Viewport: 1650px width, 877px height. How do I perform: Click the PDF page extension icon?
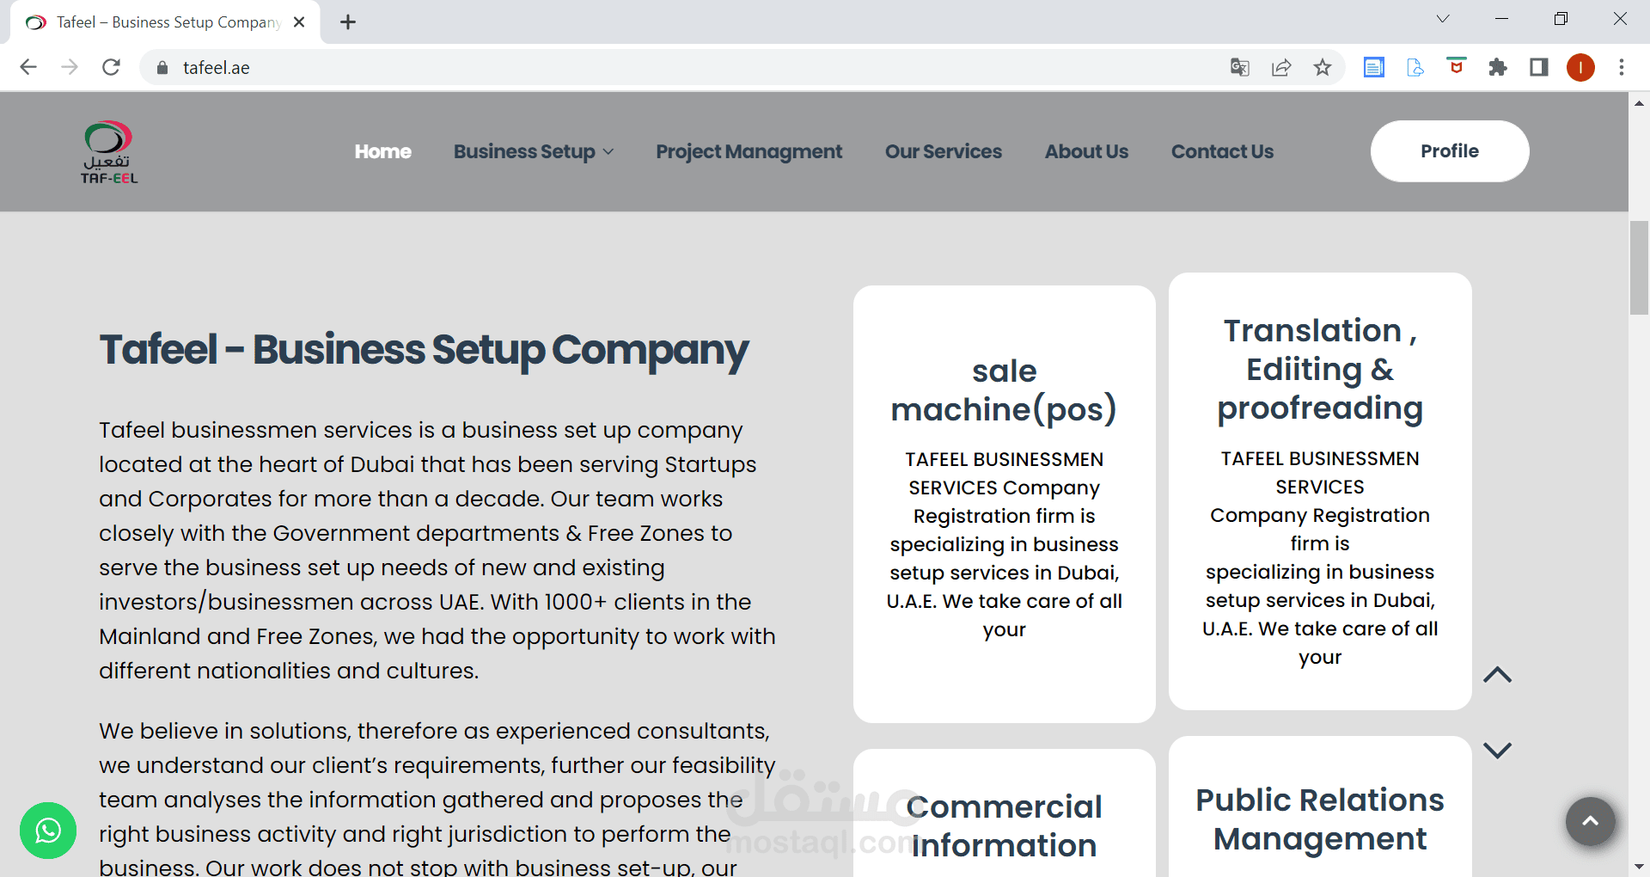click(1415, 67)
